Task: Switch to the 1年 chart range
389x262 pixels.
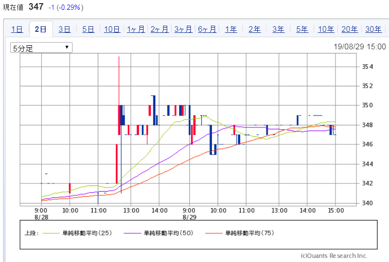Action: click(231, 29)
